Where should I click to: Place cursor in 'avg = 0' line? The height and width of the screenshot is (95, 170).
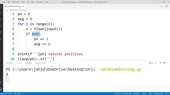[x=25, y=19]
